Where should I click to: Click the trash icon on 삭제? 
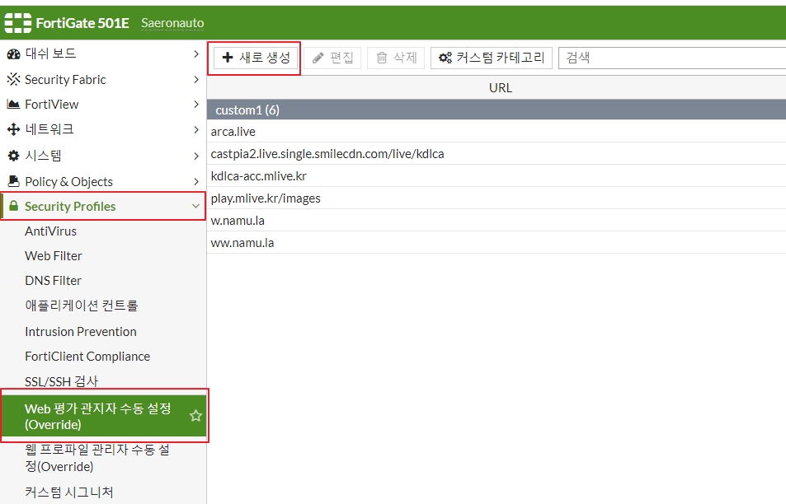(382, 58)
